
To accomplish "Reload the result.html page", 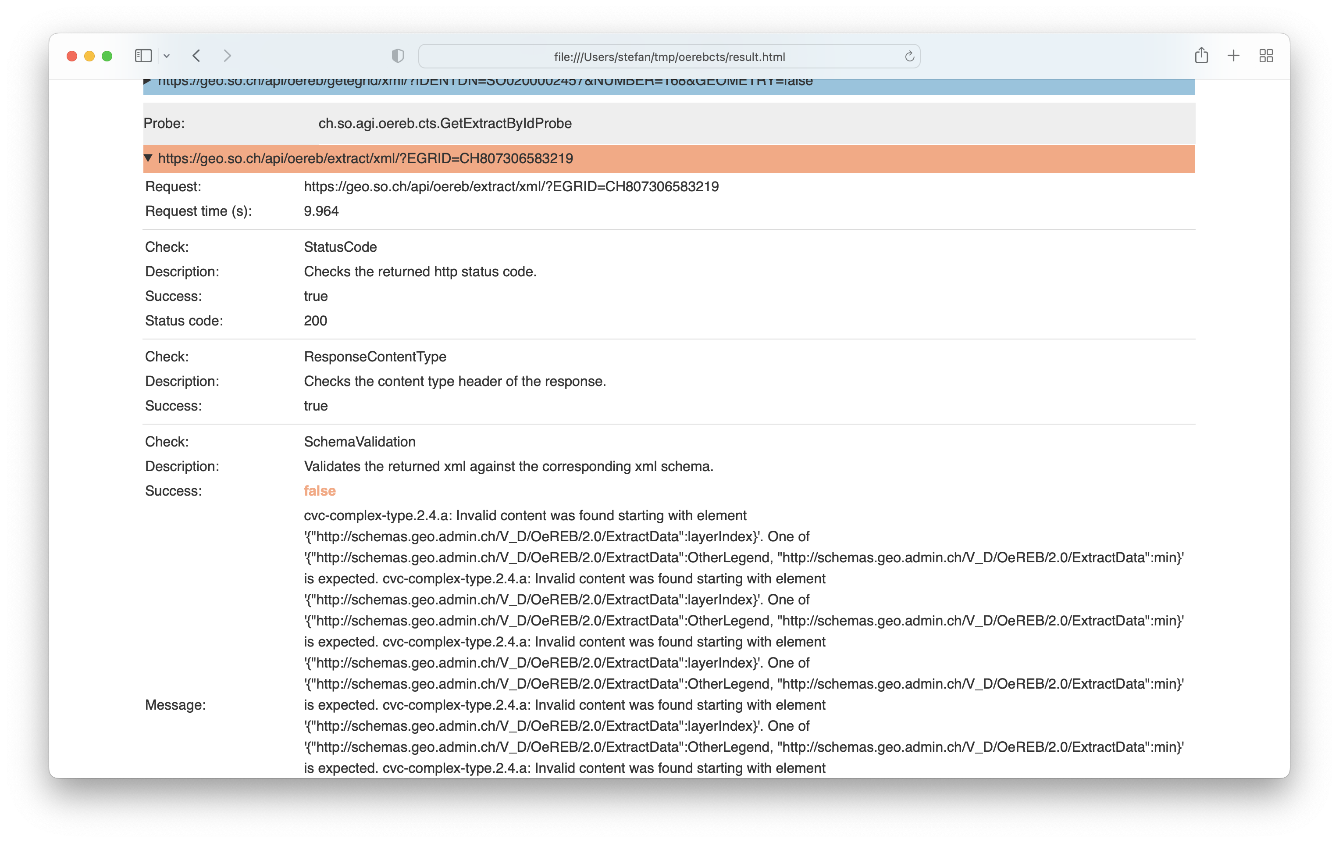I will tap(910, 56).
